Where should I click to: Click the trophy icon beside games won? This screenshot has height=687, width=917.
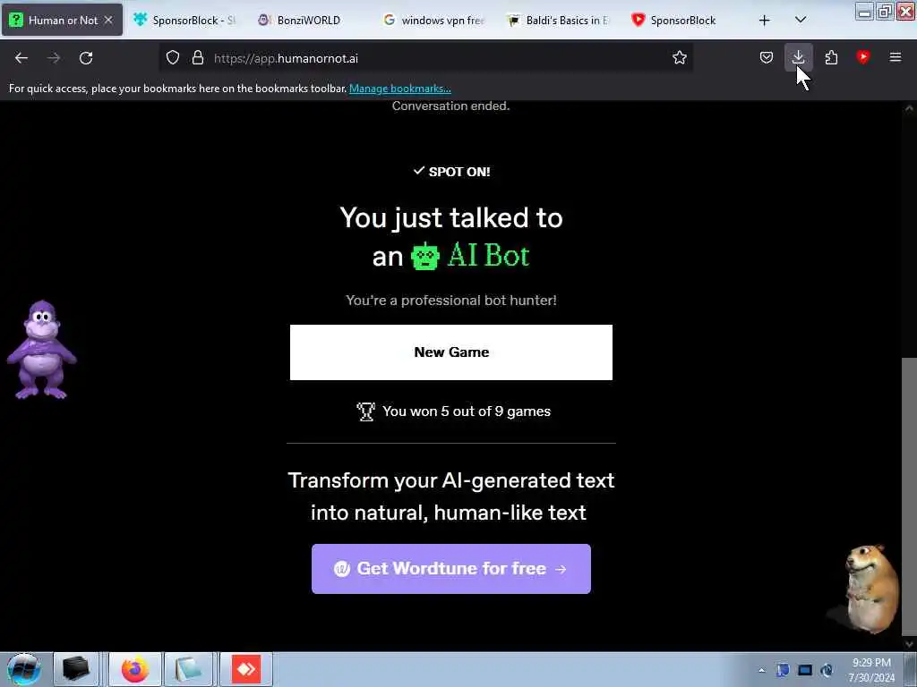366,411
